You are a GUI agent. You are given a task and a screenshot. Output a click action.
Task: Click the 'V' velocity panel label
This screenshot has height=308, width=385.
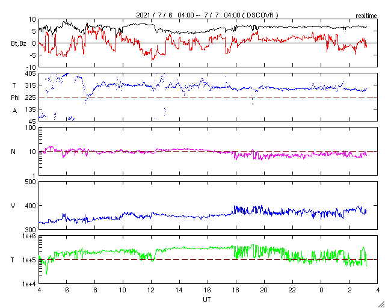coord(13,206)
